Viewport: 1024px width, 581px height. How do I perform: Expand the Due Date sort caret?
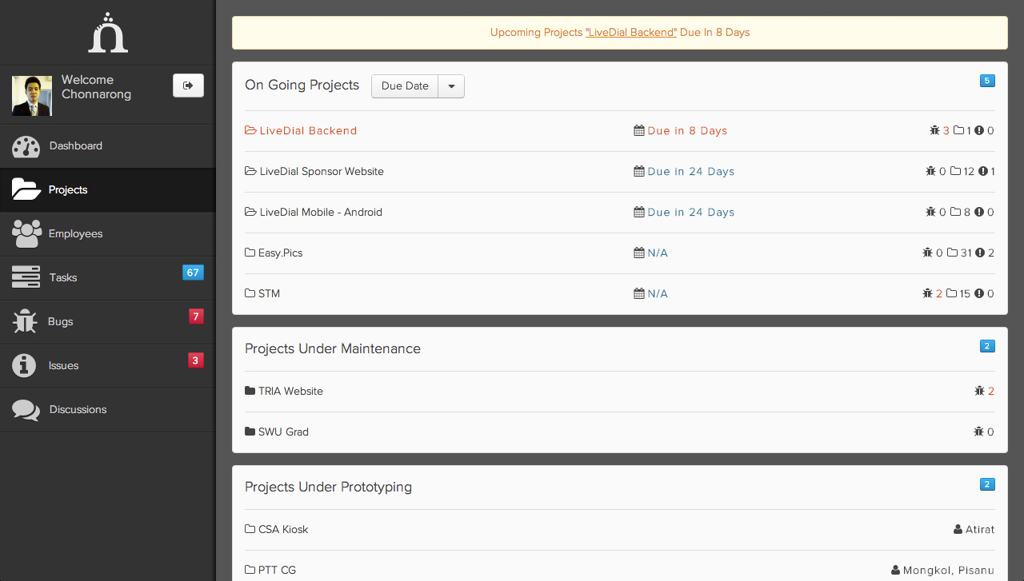click(451, 86)
